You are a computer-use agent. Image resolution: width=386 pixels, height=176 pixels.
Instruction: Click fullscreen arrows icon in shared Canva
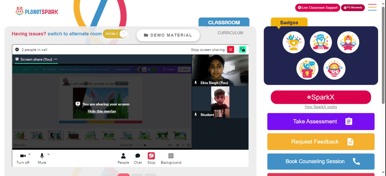(x=183, y=145)
